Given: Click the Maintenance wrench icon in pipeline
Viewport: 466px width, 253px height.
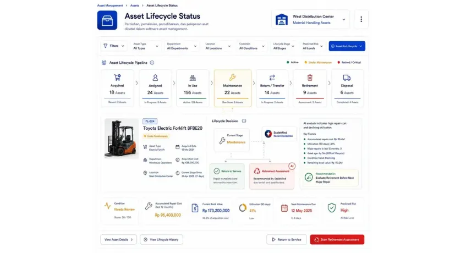Looking at the screenshot, I should pos(232,78).
